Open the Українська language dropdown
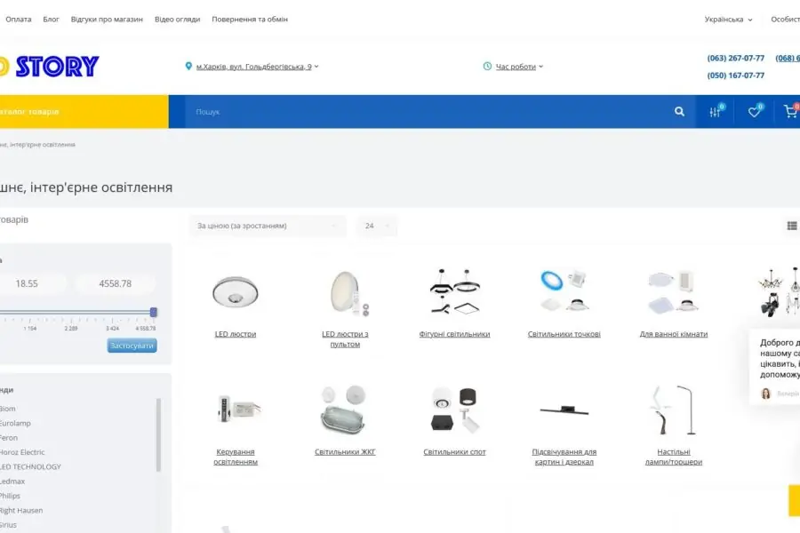Screen dimensions: 800x533 [x=728, y=19]
